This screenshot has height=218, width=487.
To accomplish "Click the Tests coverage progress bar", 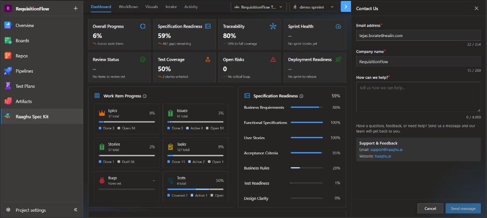I will (195, 189).
